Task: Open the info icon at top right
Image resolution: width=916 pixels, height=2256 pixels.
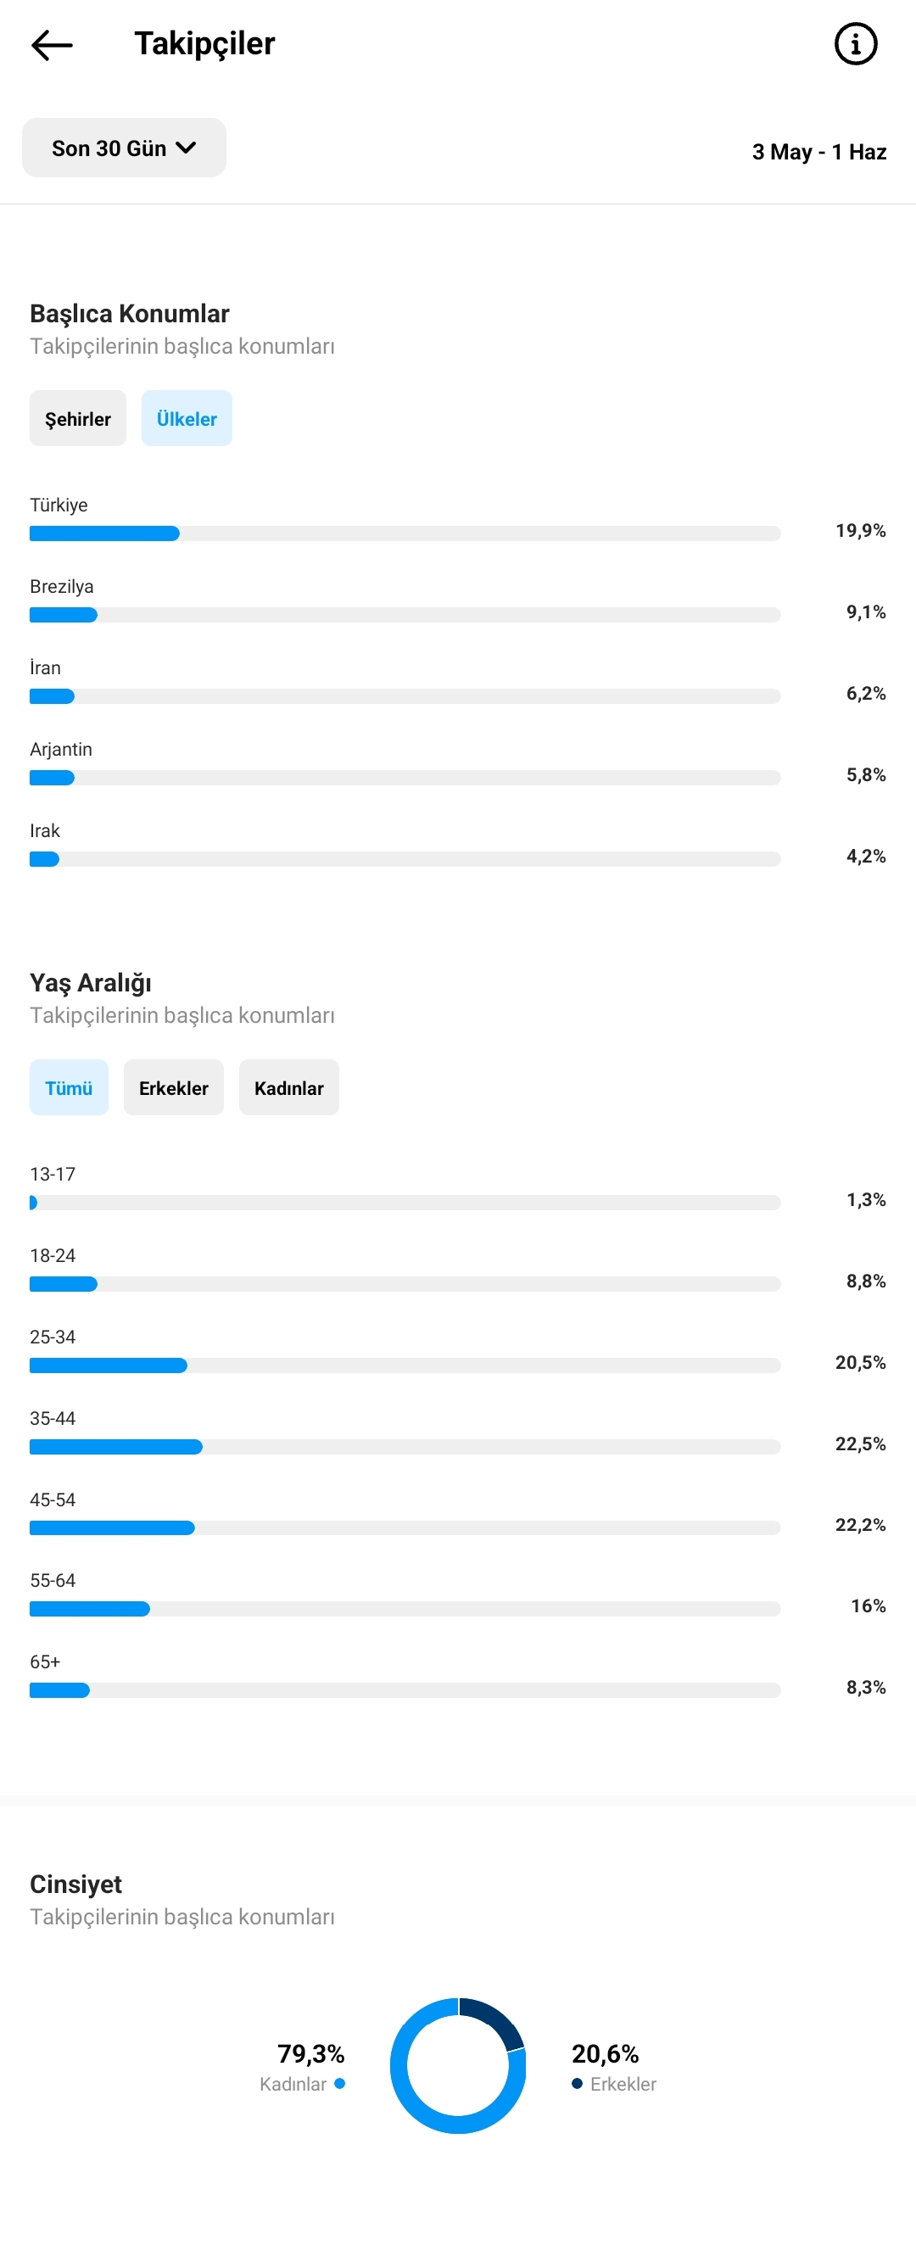Action: 856,44
